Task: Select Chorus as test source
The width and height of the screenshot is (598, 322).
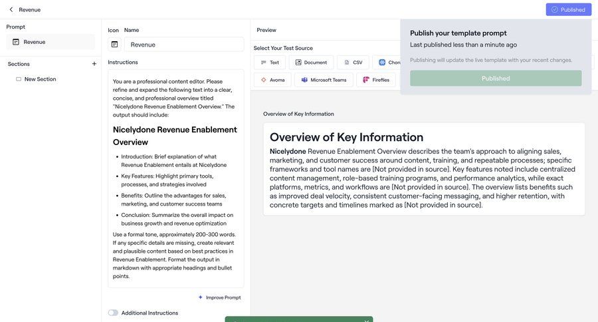Action: point(387,63)
